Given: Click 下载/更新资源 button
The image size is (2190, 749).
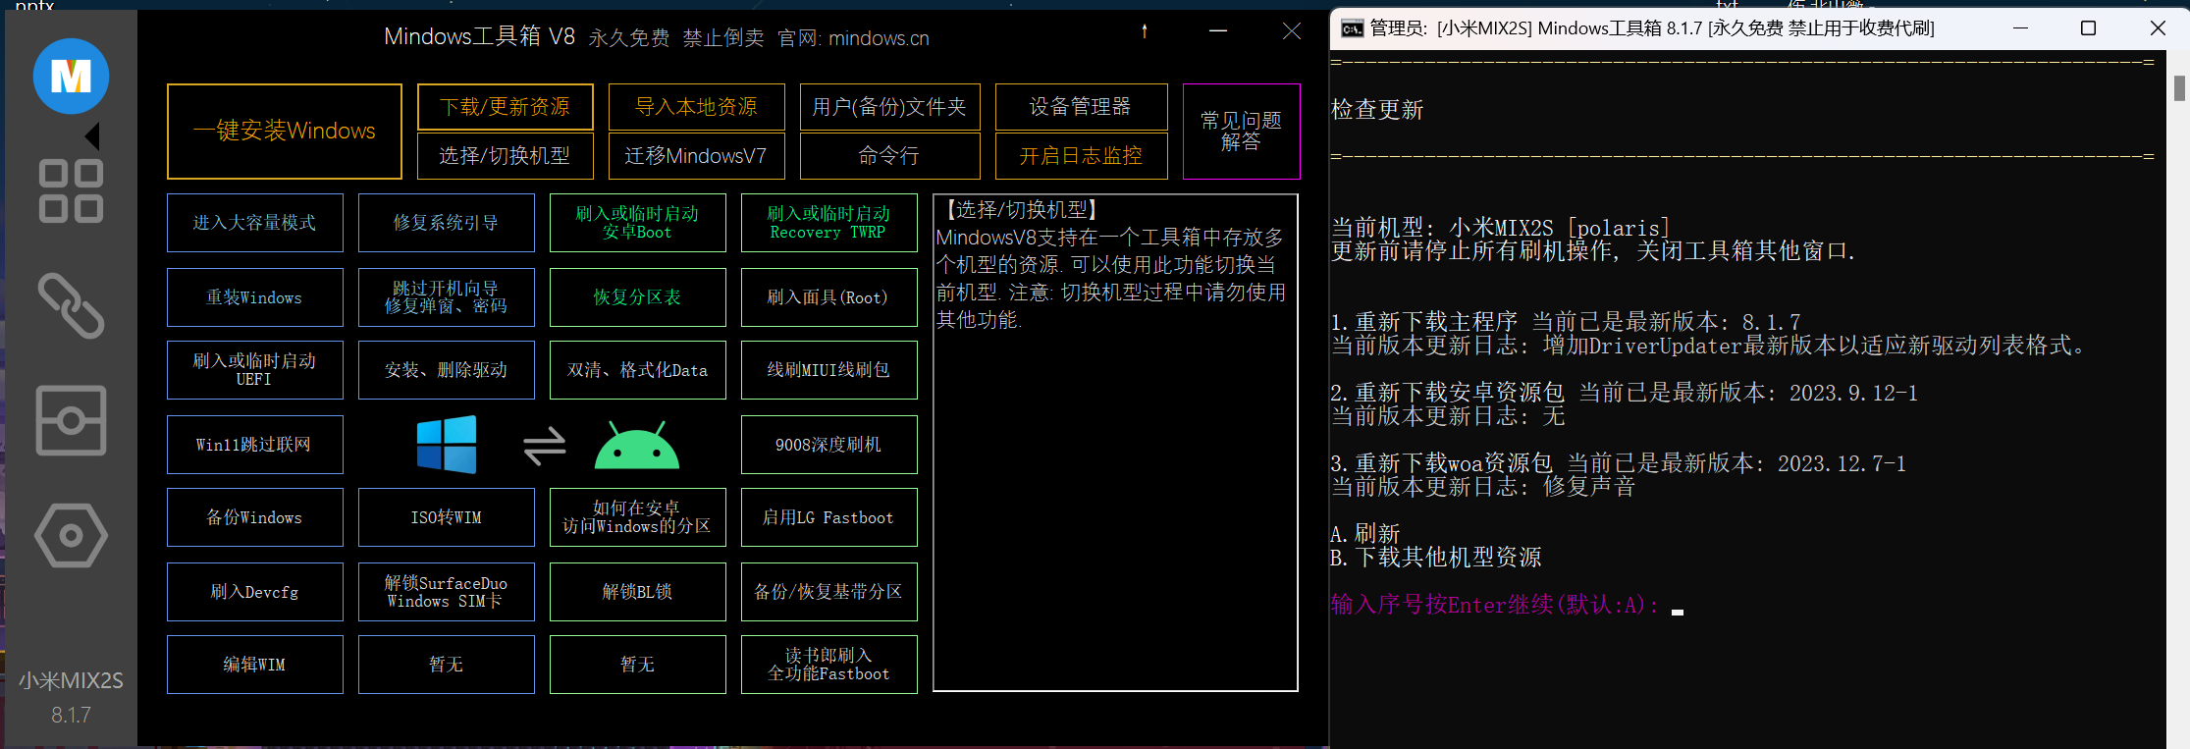Looking at the screenshot, I should [506, 107].
